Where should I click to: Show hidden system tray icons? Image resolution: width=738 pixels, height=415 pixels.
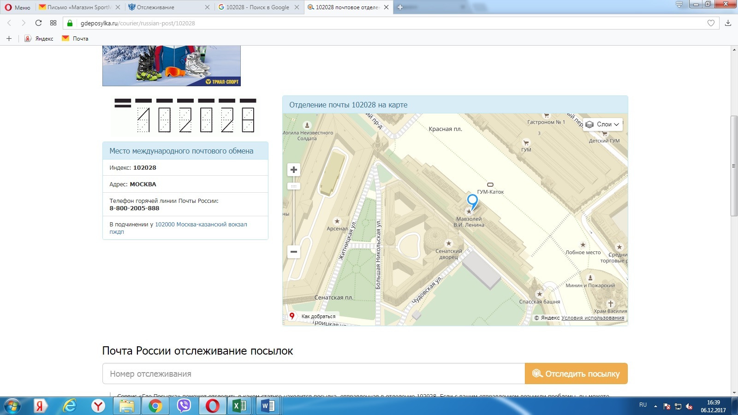pyautogui.click(x=655, y=406)
